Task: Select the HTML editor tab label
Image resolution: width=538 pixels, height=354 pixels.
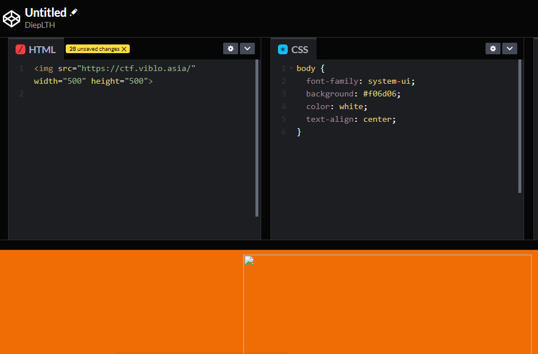Action: [42, 50]
